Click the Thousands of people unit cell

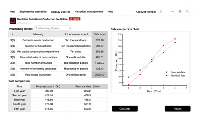tap(76, 69)
